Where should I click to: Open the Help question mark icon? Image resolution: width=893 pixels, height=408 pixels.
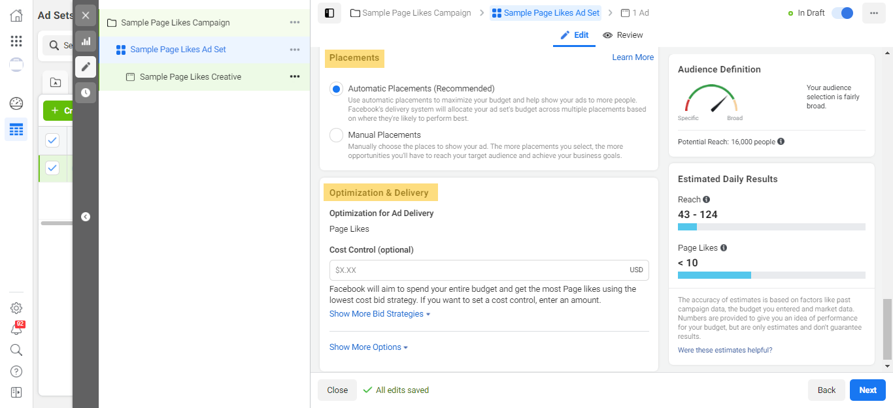tap(16, 371)
